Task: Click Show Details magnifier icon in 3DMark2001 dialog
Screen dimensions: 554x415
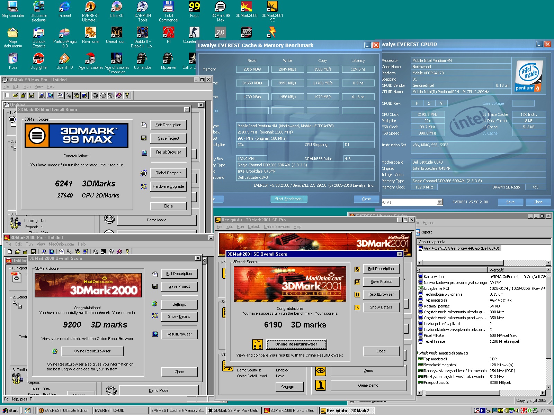Action: [357, 307]
